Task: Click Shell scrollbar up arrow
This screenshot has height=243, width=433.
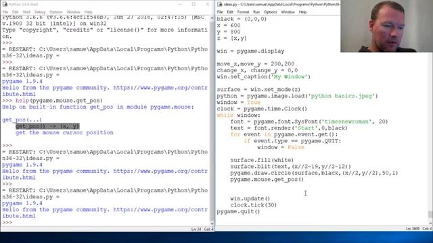Action: coord(212,18)
